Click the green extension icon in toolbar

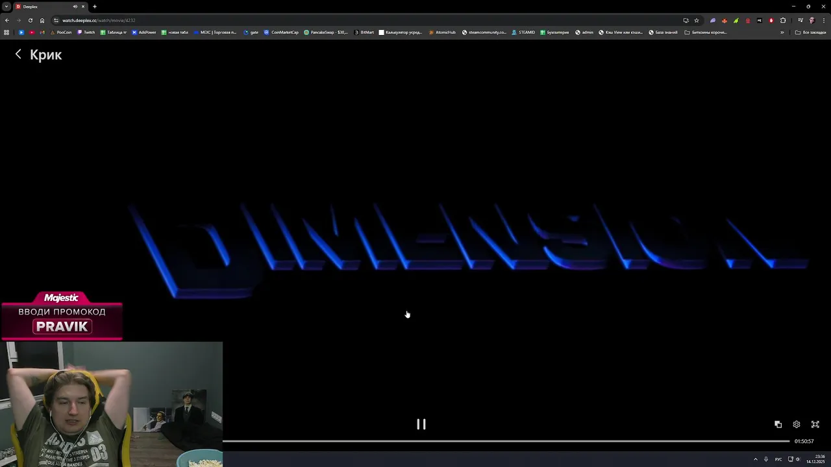pyautogui.click(x=736, y=20)
